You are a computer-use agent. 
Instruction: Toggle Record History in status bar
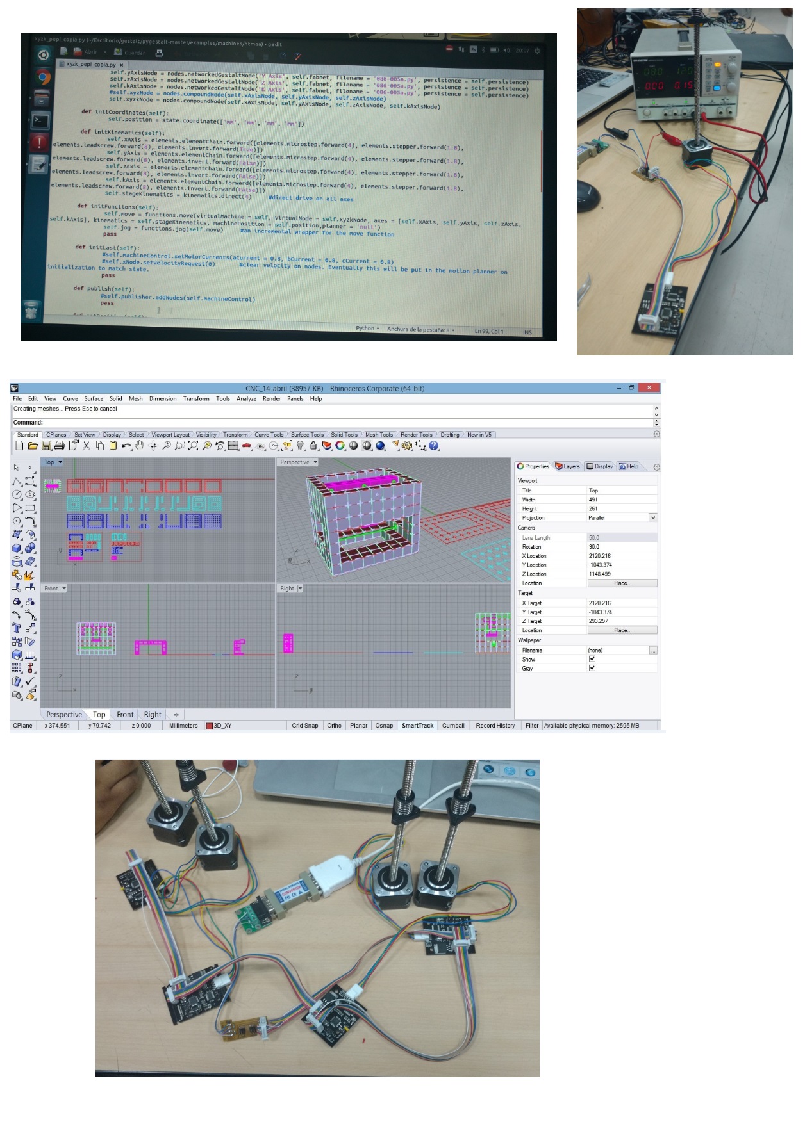tap(495, 726)
